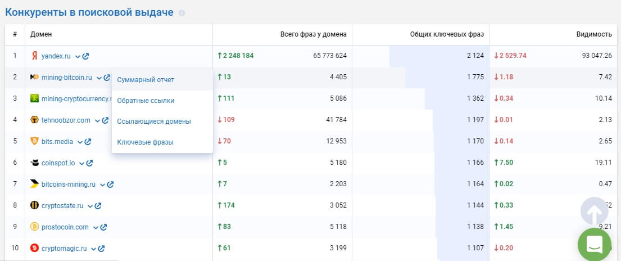Choose 'Обратные ссылки' menu item
Viewport: 621px width, 261px height.
(146, 101)
